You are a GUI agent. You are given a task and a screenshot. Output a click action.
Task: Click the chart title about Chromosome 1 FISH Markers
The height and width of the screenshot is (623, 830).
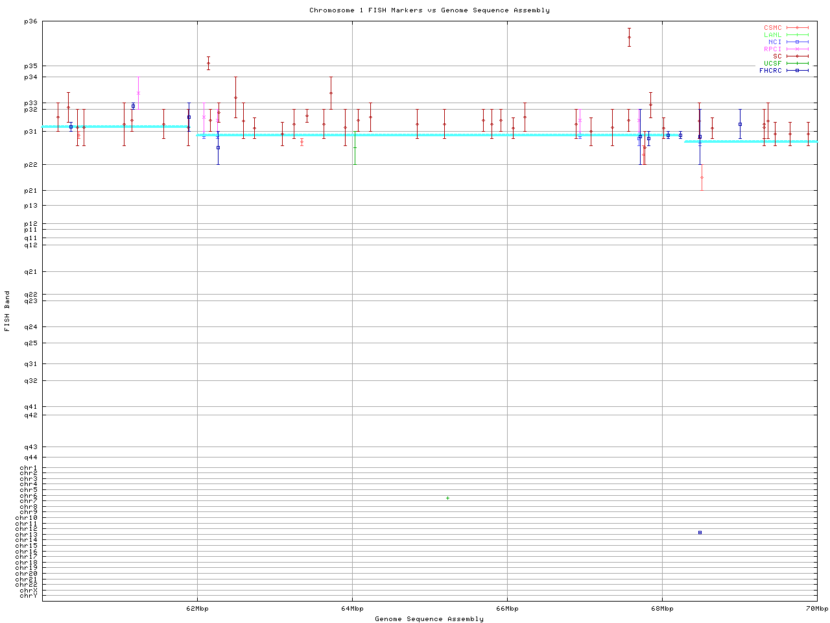[x=429, y=10]
